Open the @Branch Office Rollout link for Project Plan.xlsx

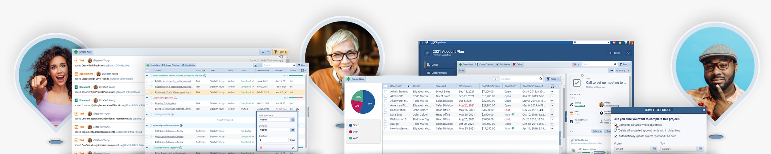coord(128,92)
